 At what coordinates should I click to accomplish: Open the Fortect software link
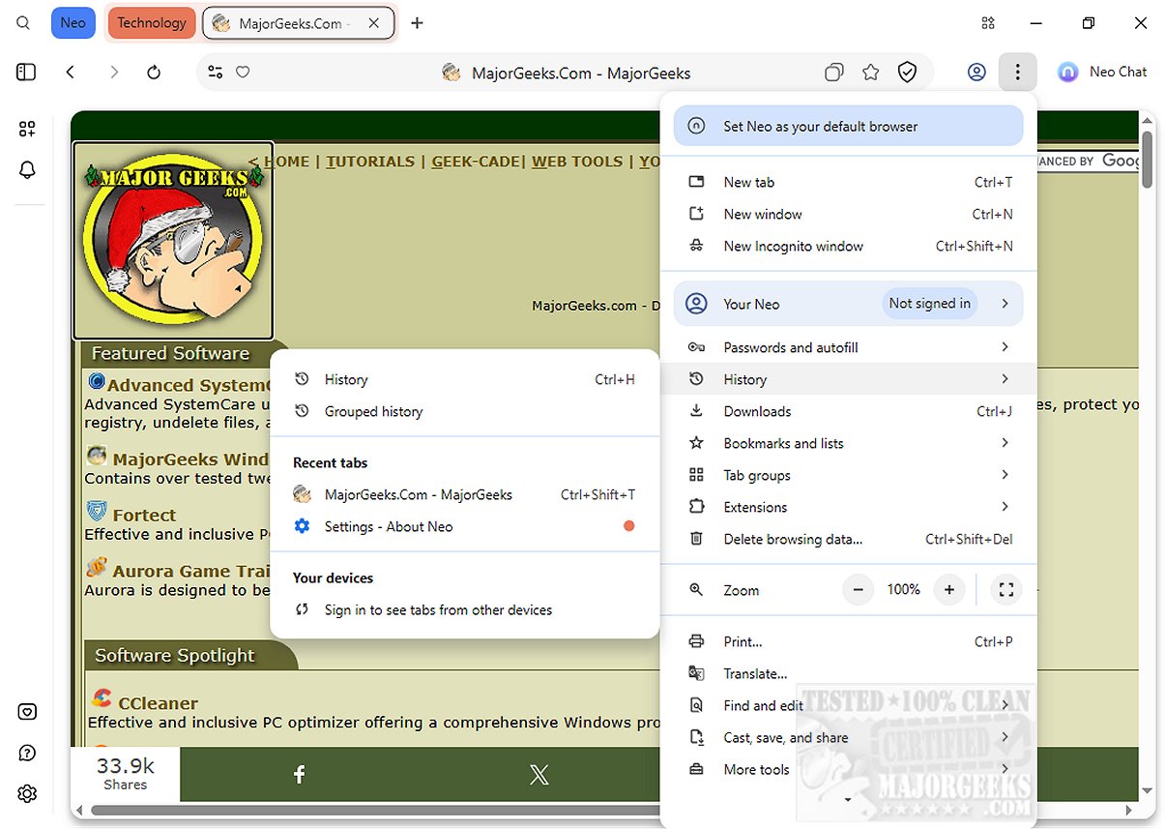(x=144, y=516)
